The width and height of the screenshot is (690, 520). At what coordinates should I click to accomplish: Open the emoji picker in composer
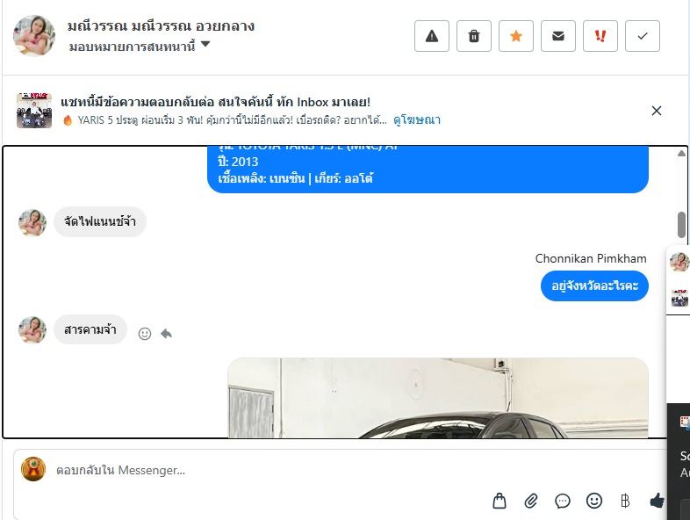click(x=594, y=501)
